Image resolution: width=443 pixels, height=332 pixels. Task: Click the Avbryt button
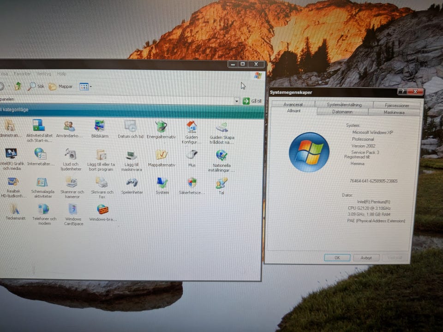coord(366,258)
